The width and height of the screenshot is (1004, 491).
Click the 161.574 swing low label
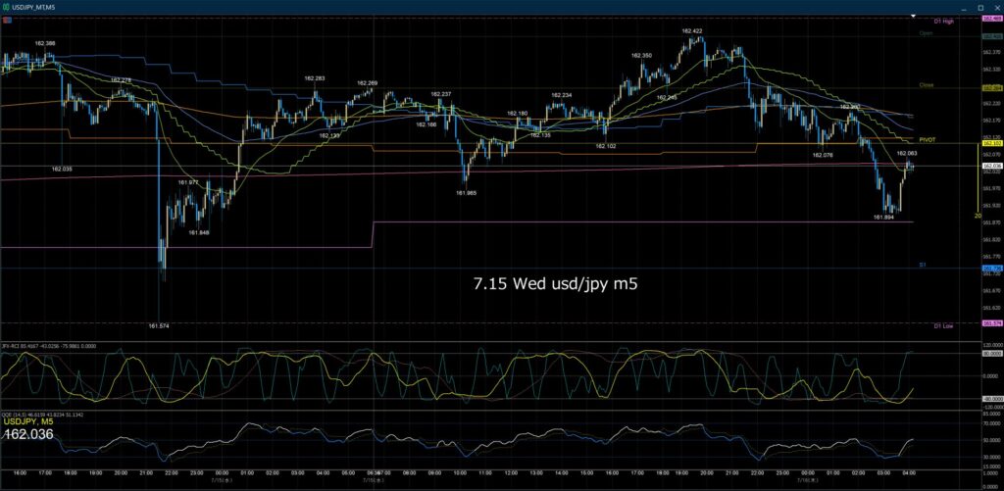click(159, 325)
